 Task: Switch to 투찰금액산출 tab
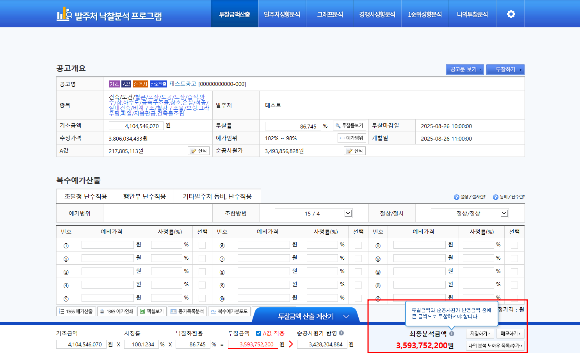click(x=235, y=14)
